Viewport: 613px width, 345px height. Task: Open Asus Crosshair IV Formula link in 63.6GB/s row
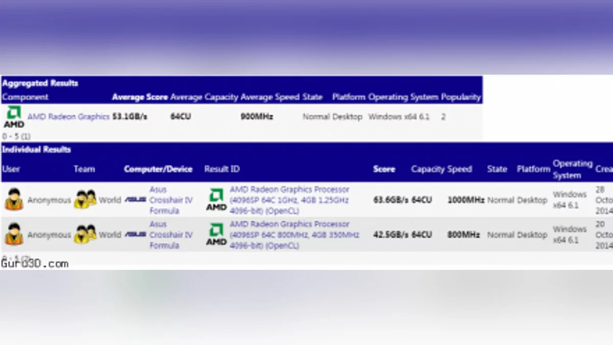click(x=171, y=200)
